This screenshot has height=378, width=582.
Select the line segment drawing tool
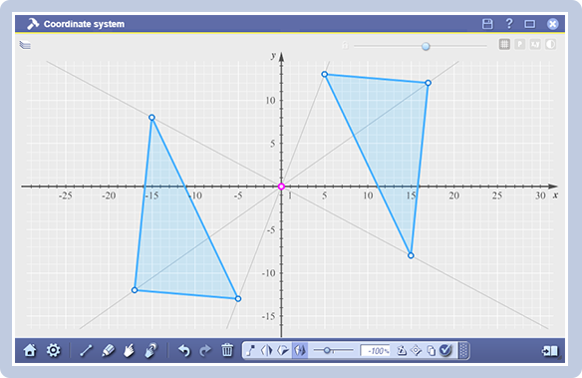(86, 350)
